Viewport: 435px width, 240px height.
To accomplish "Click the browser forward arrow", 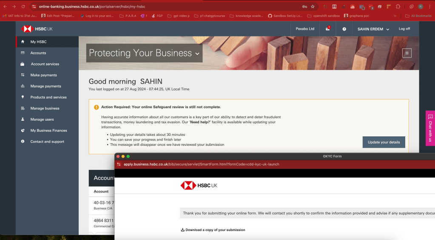I will (x=14, y=7).
